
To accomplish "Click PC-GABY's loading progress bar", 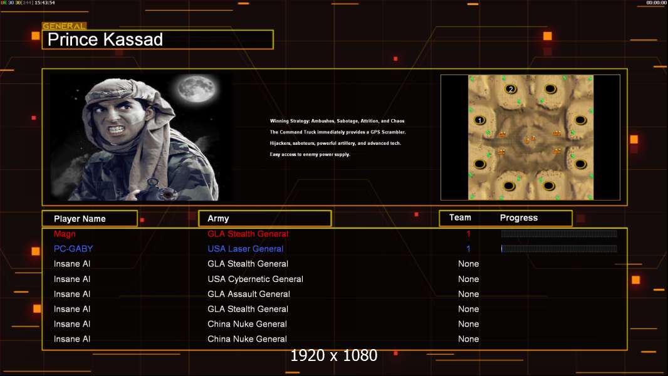I will (559, 248).
